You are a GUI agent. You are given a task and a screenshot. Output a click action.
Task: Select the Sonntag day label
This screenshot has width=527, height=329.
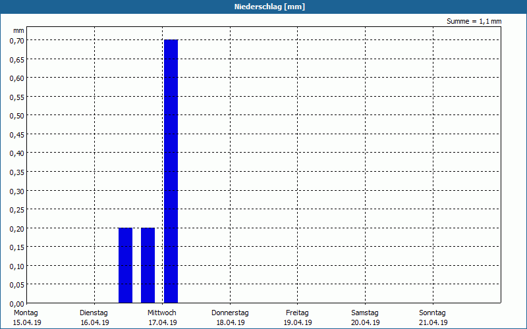[x=432, y=313]
